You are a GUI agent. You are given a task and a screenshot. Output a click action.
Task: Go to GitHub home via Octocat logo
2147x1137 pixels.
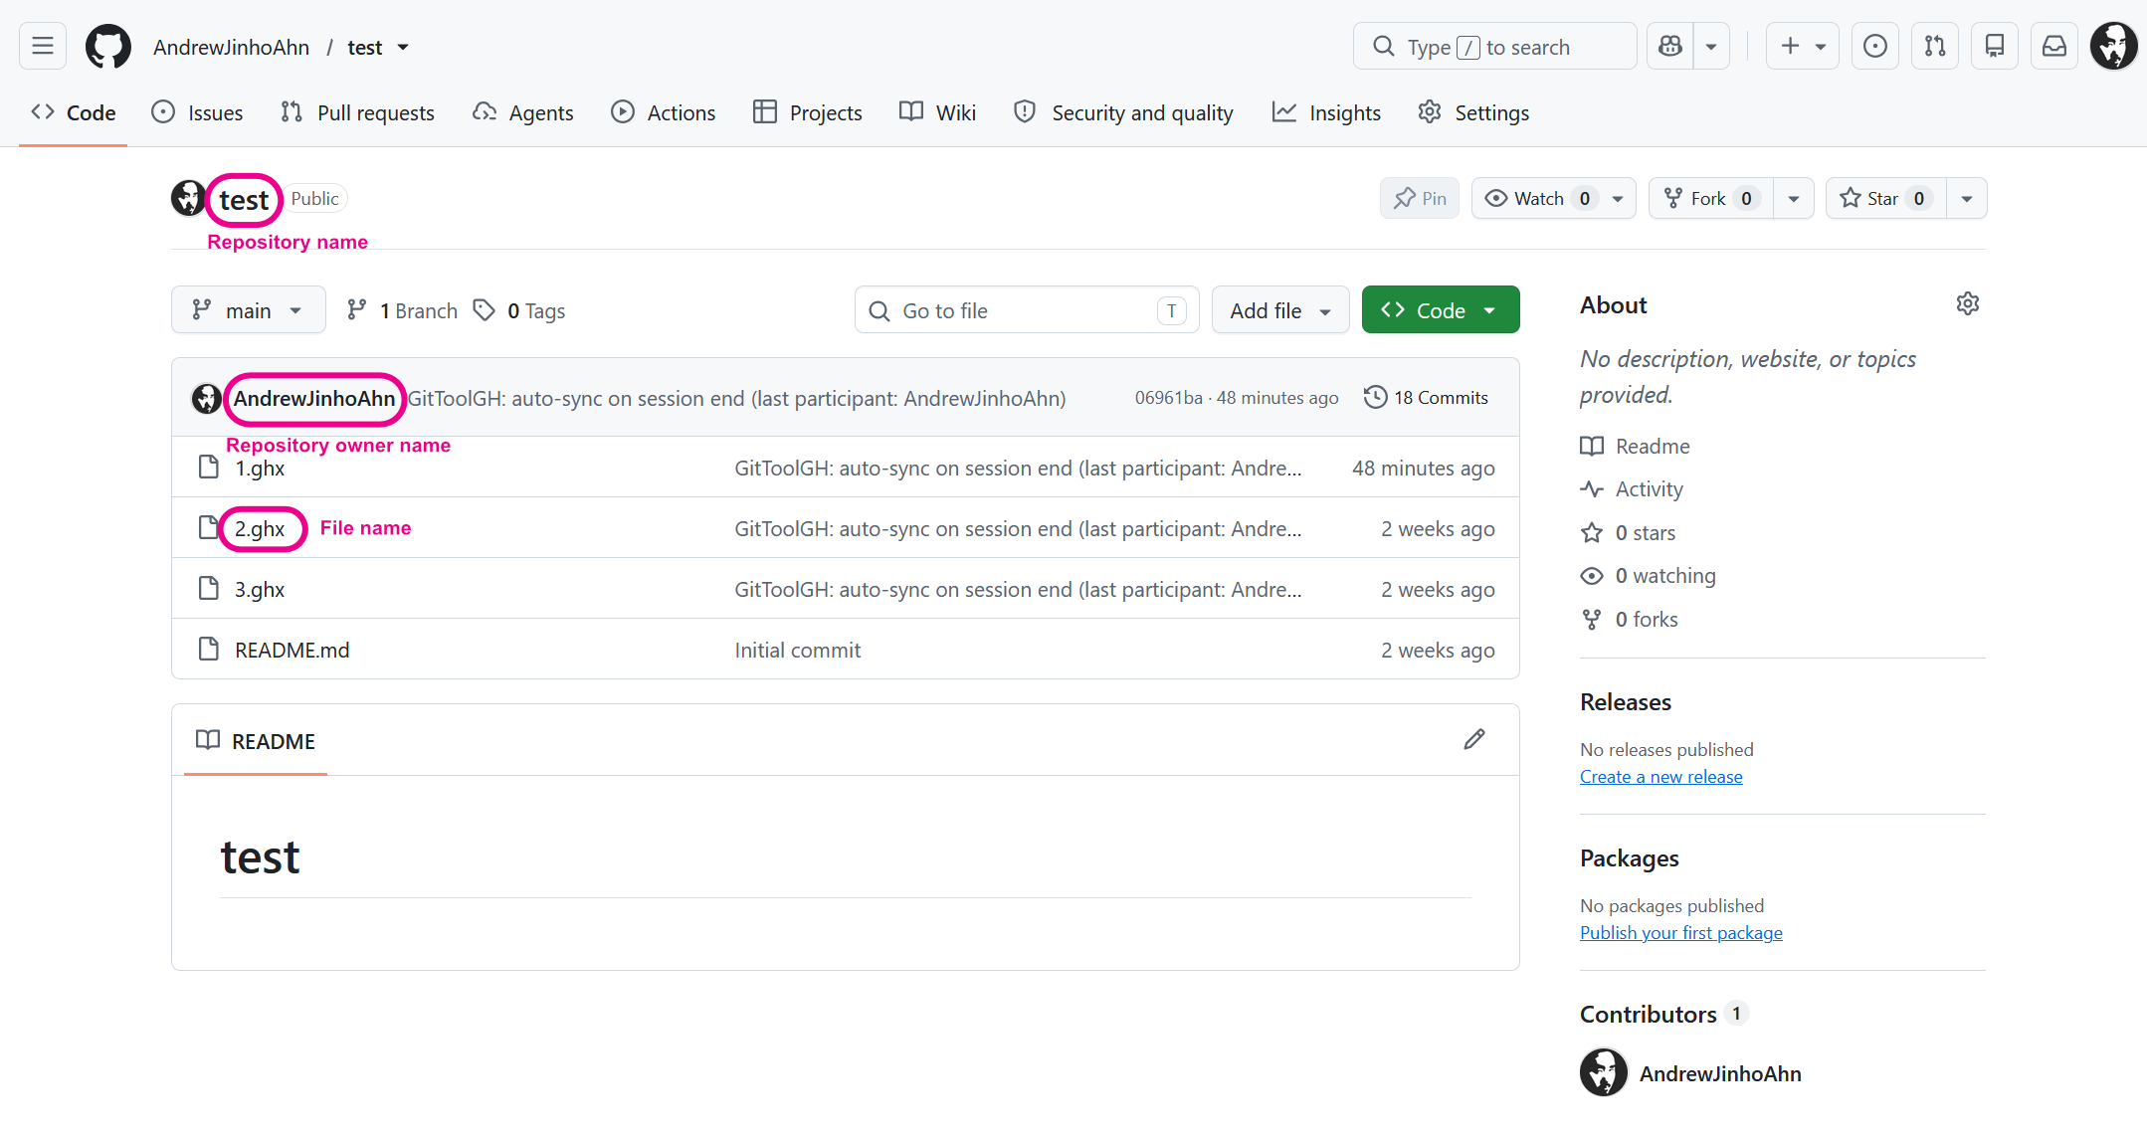tap(108, 47)
